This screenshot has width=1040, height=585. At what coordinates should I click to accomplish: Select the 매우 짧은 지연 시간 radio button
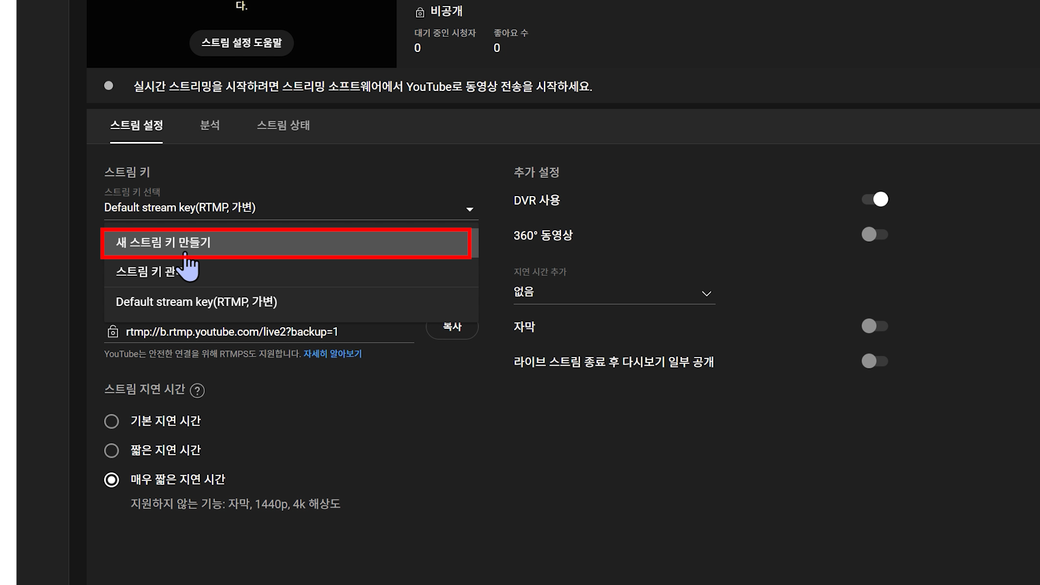(112, 480)
